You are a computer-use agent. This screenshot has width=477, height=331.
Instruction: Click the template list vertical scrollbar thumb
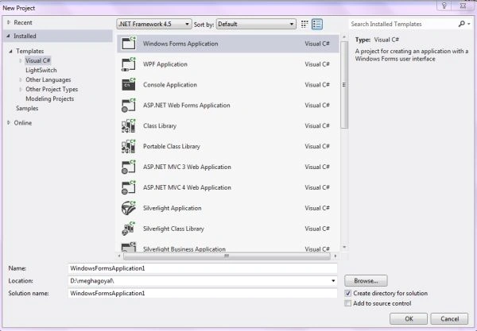pos(344,85)
